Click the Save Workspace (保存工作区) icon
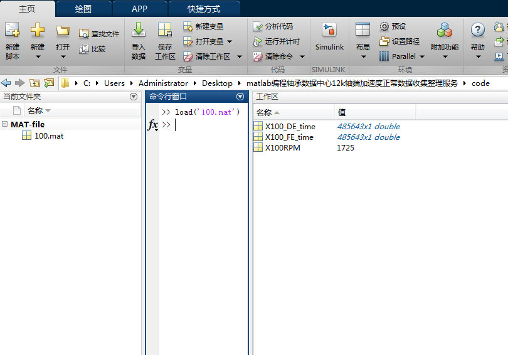This screenshot has width=508, height=355. [x=165, y=30]
